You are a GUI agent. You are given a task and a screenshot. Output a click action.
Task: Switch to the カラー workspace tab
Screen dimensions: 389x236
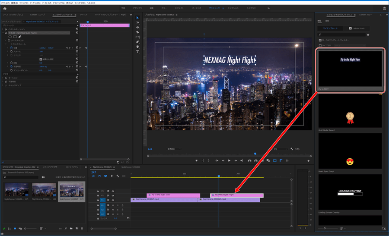tap(164, 8)
